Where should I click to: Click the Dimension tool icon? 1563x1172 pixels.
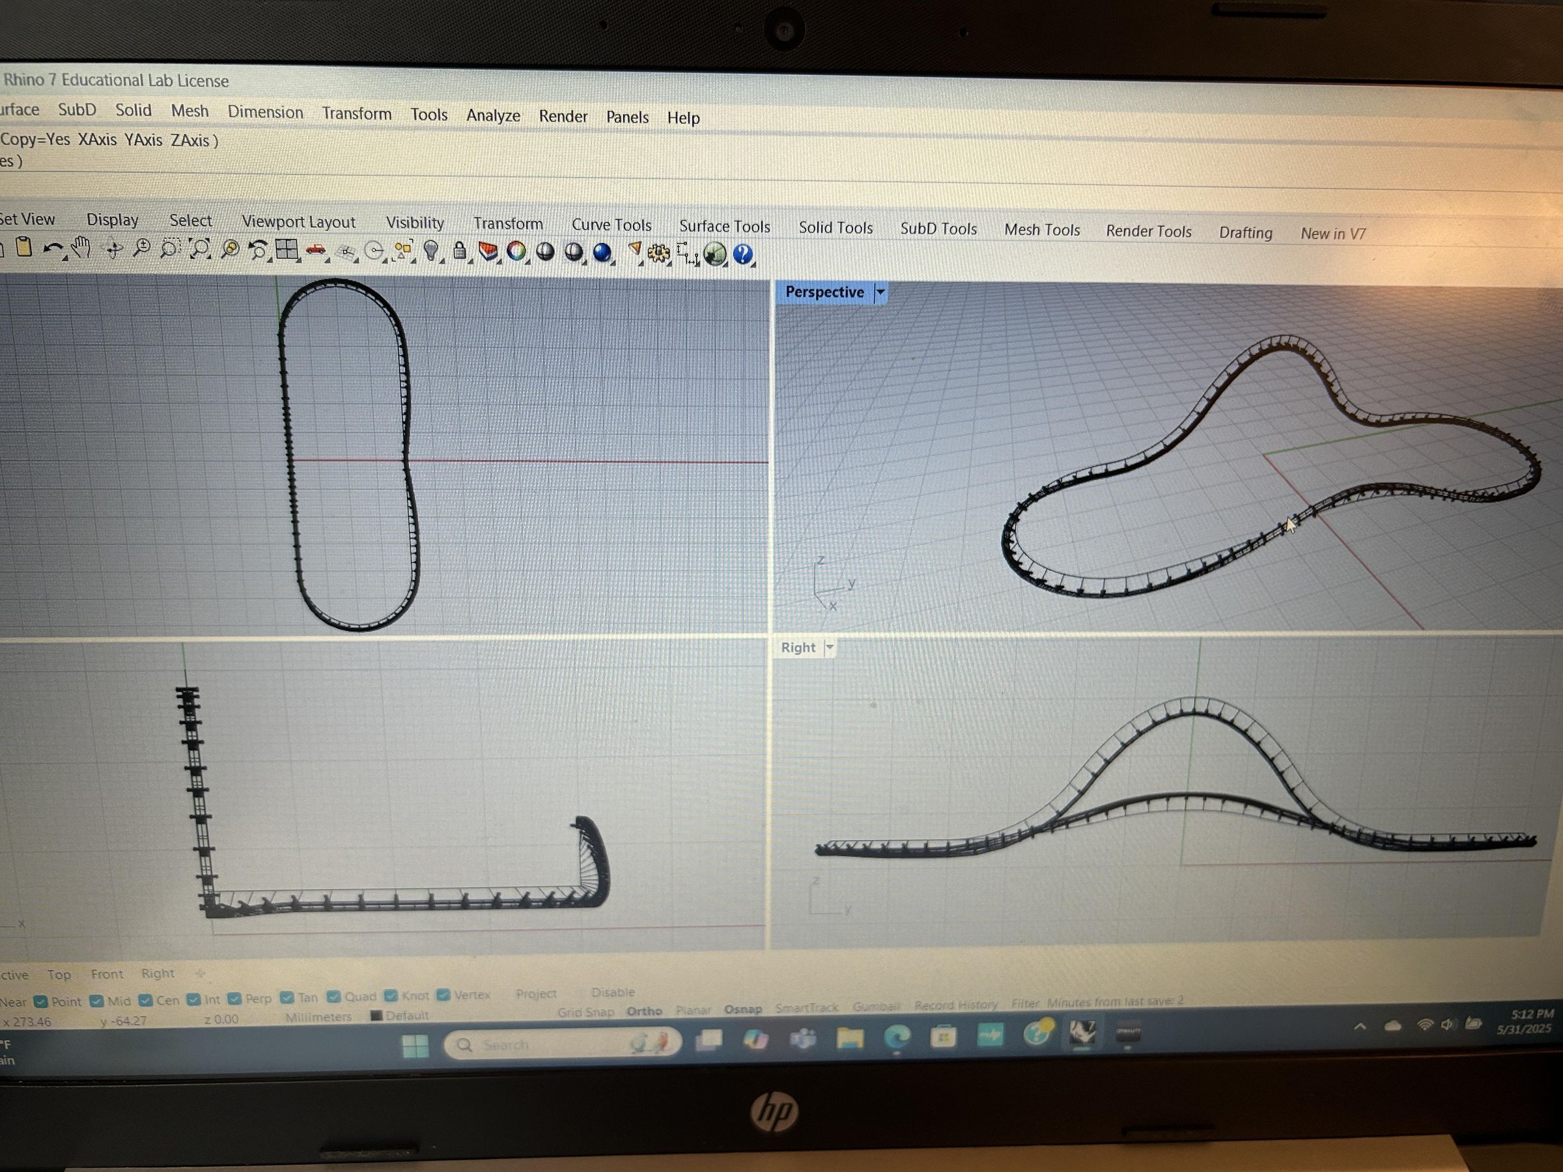(x=687, y=254)
